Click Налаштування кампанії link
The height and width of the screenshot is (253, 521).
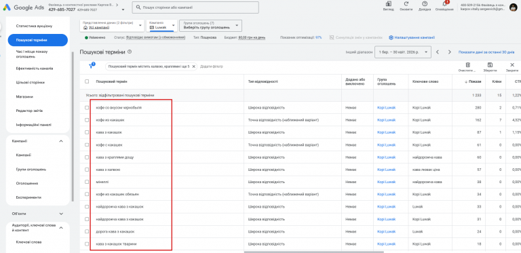[x=414, y=37]
